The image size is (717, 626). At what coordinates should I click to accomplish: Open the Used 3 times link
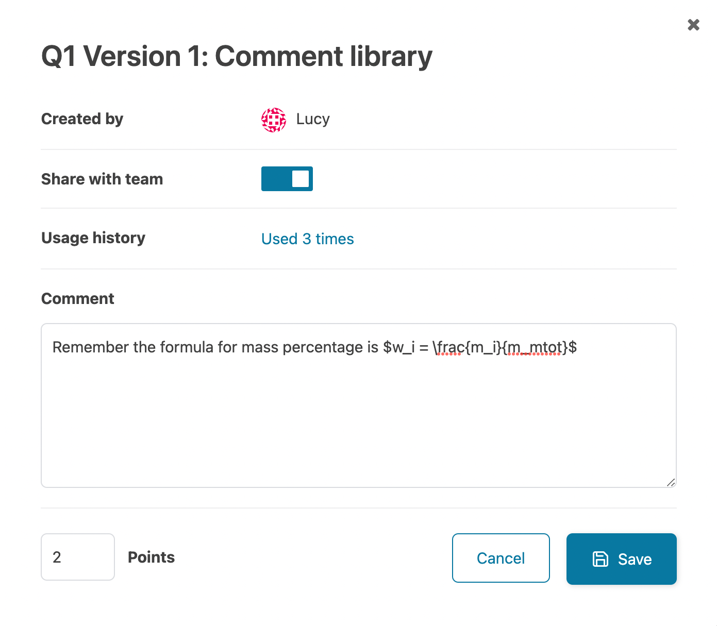coord(308,239)
